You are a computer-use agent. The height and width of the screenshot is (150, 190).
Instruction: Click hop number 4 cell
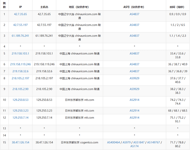pyautogui.click(x=4, y=47)
